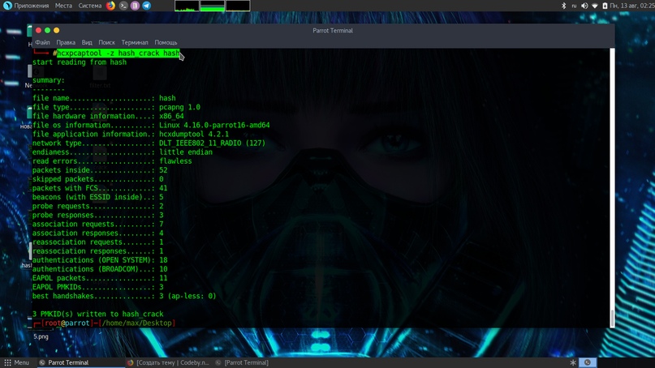The height and width of the screenshot is (368, 655).
Task: Expand the Система system menu
Action: tap(90, 6)
